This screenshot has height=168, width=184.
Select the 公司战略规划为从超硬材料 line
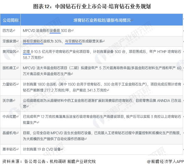(x=102, y=100)
